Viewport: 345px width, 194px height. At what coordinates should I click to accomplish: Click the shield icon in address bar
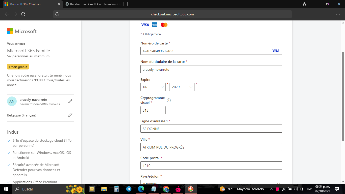(x=57, y=14)
